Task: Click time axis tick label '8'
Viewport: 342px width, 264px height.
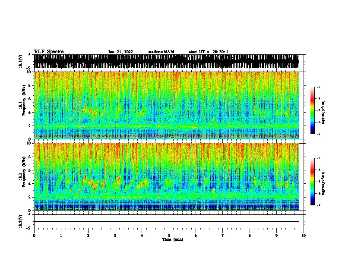Action: tap(250, 236)
